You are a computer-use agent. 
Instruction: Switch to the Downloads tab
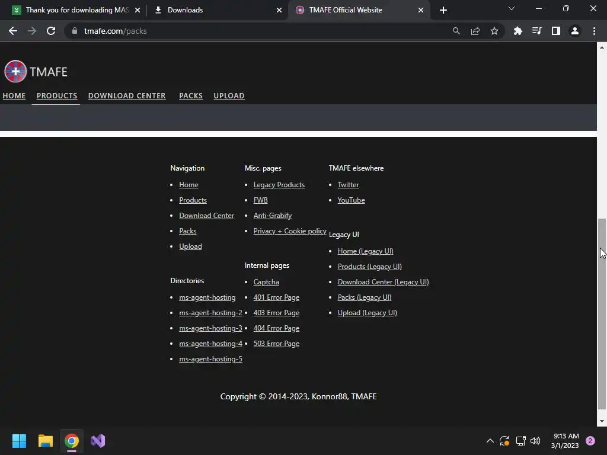(217, 10)
